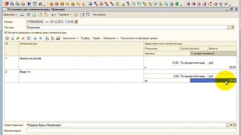Image resolution: width=241 pixels, height=135 pixels.
Task: Click the Post document icon after Действия
Action: click(22, 15)
